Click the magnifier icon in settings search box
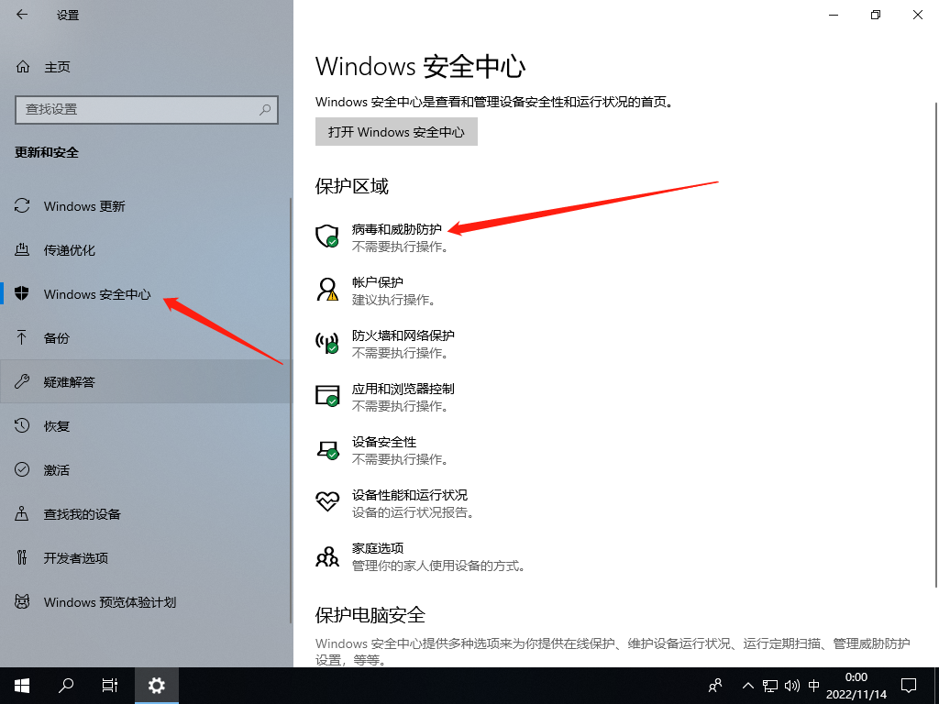 265,110
